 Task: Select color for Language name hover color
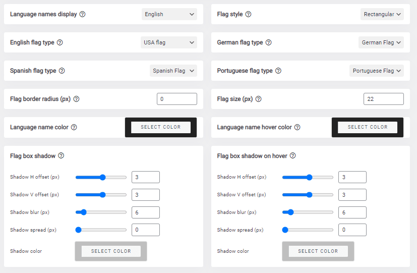coord(368,127)
